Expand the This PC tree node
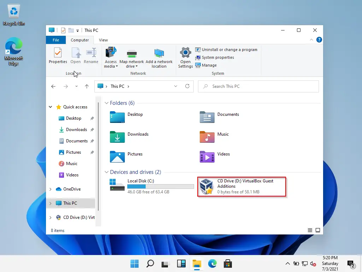The height and width of the screenshot is (272, 362). click(50, 203)
